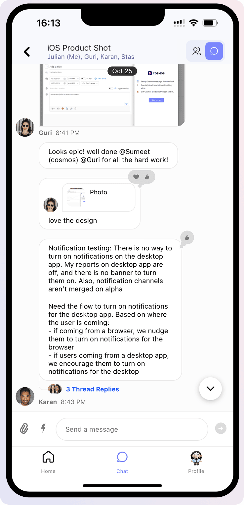Click the scroll-to-bottom chevron button
The image size is (244, 505).
(210, 389)
